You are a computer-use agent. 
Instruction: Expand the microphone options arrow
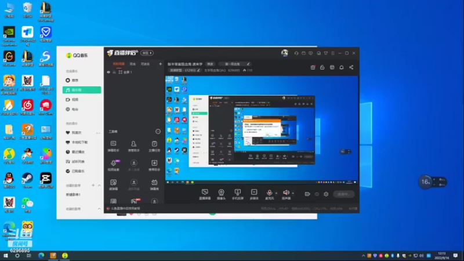point(277,193)
